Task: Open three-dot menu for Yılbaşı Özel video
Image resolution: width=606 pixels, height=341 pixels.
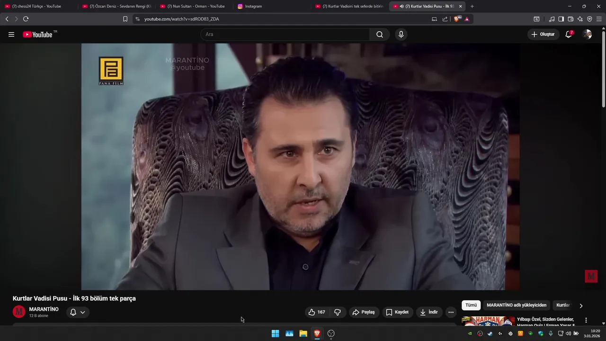Action: (x=586, y=320)
